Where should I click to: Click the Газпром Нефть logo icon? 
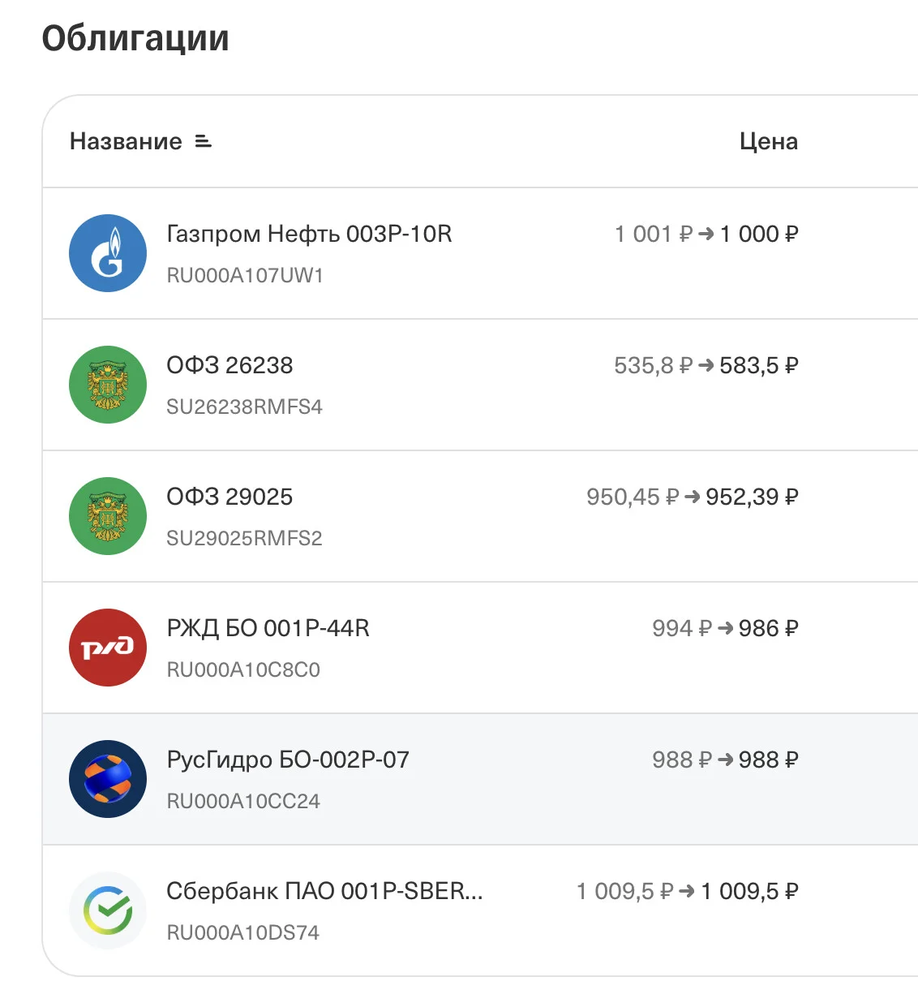108,253
